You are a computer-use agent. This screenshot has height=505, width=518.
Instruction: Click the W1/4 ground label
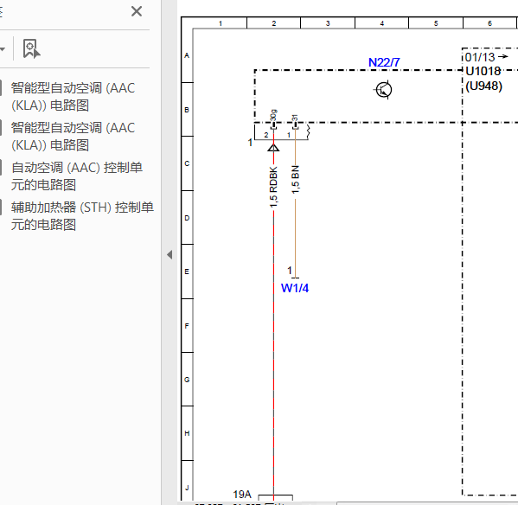click(x=295, y=288)
